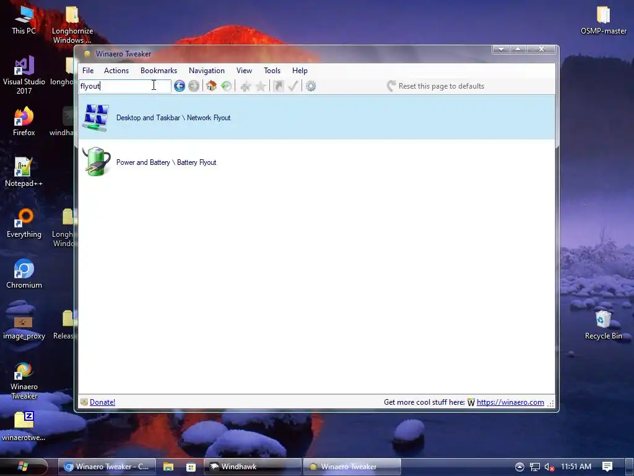Select Desktop and Taskbar \ Network Flyout result
634x476 pixels.
point(316,117)
